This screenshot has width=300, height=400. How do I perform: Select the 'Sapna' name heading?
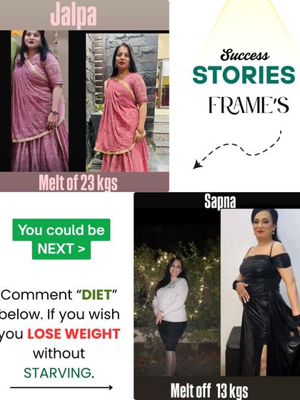pyautogui.click(x=220, y=201)
